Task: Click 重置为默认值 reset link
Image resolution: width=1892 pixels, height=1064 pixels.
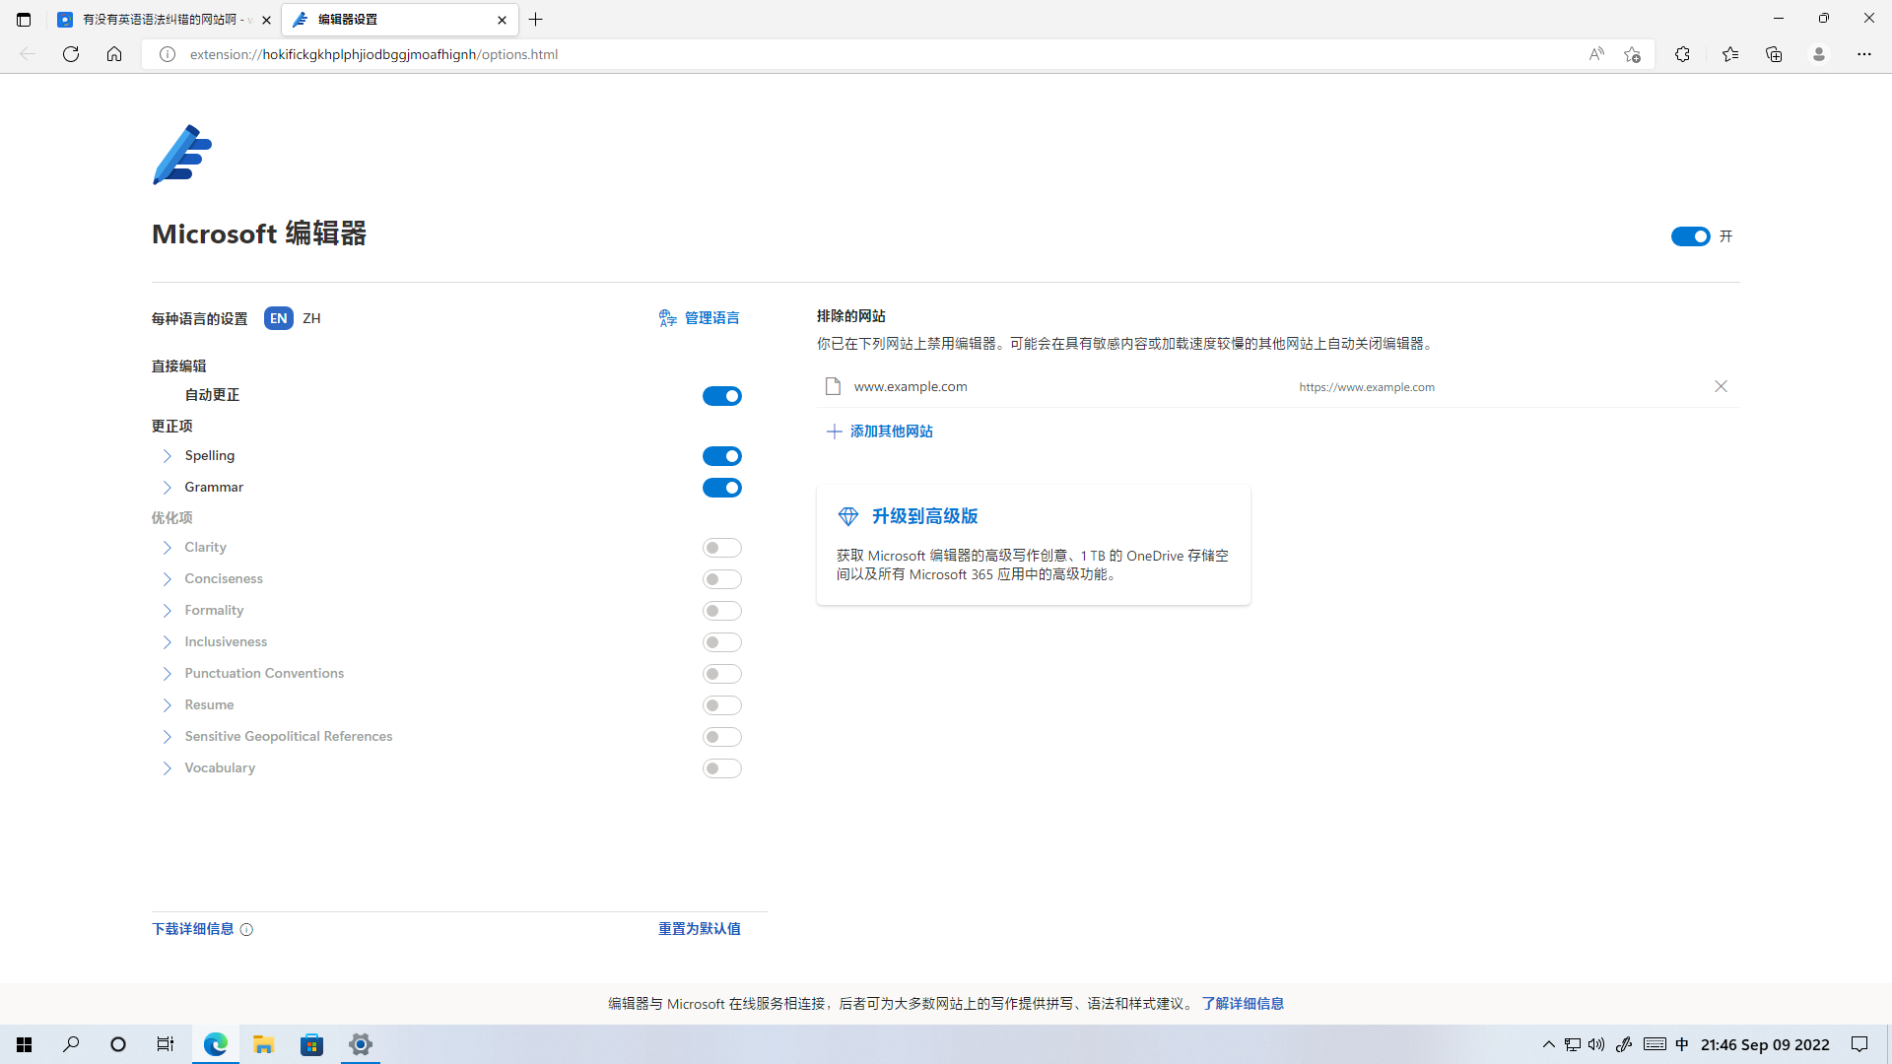Action: pos(700,929)
